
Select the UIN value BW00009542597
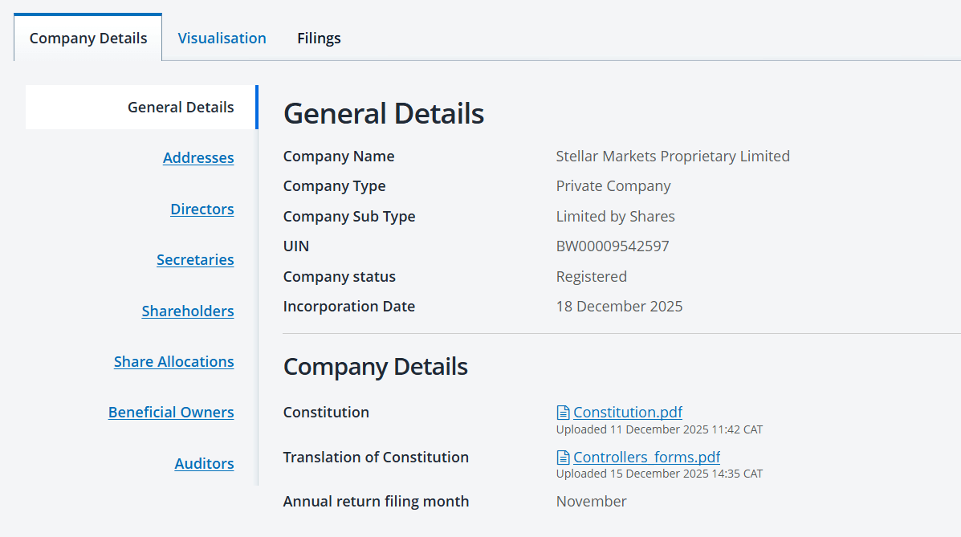[x=613, y=246]
